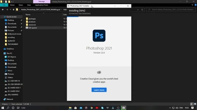Screen dimensions: 197x110
Task: Open Microsoft Store from the taskbar
Action: click(x=75, y=108)
